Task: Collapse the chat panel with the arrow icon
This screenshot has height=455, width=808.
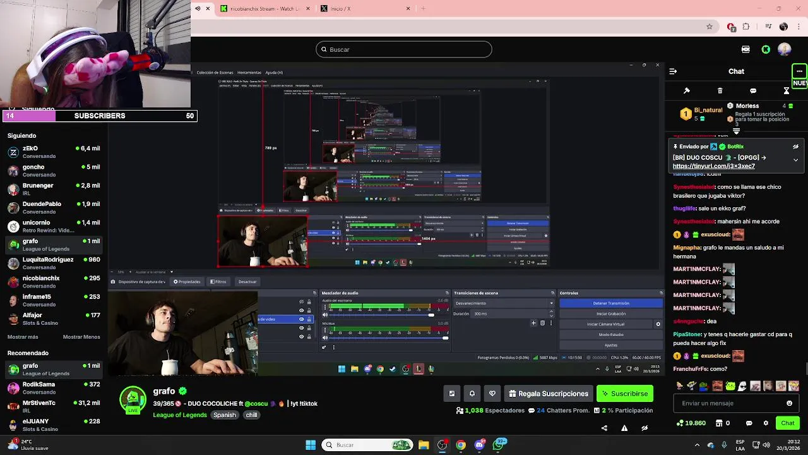Action: point(673,71)
